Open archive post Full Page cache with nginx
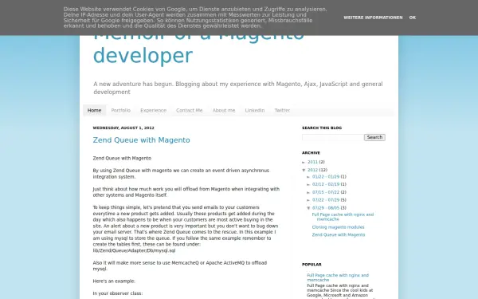The height and width of the screenshot is (299, 478). click(x=343, y=217)
